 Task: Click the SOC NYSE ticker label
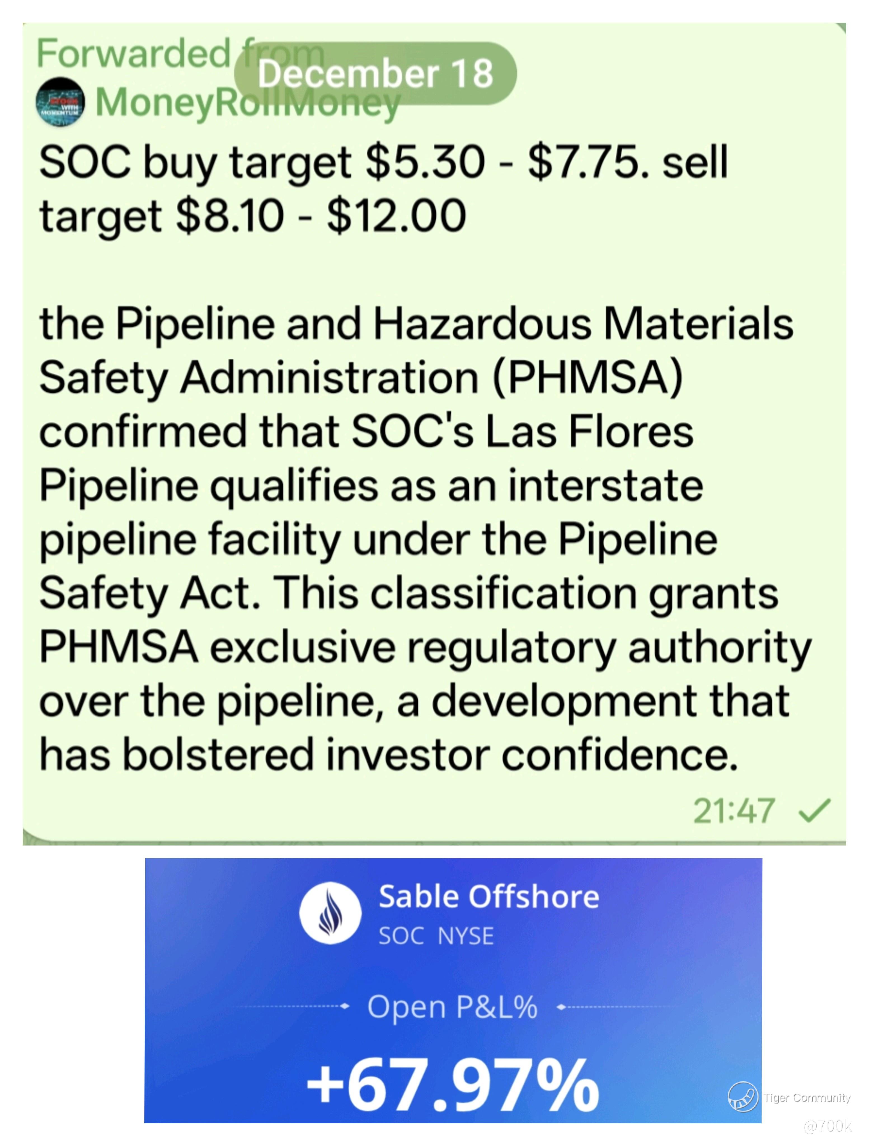click(x=436, y=936)
